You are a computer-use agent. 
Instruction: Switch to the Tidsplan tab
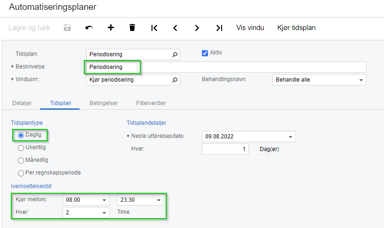click(x=61, y=103)
